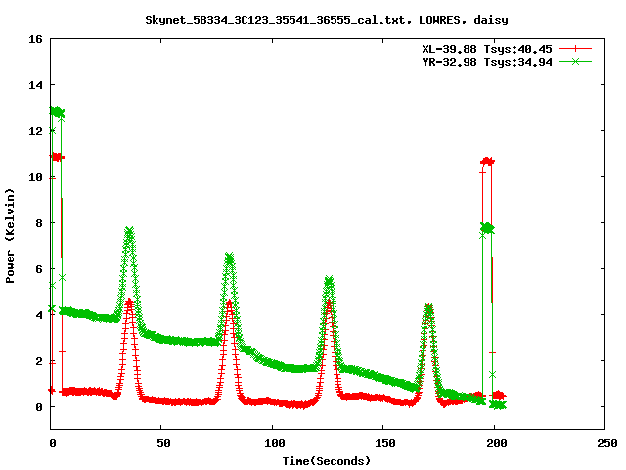Click the green YR legend line sample
The image size is (626, 470).
[575, 61]
